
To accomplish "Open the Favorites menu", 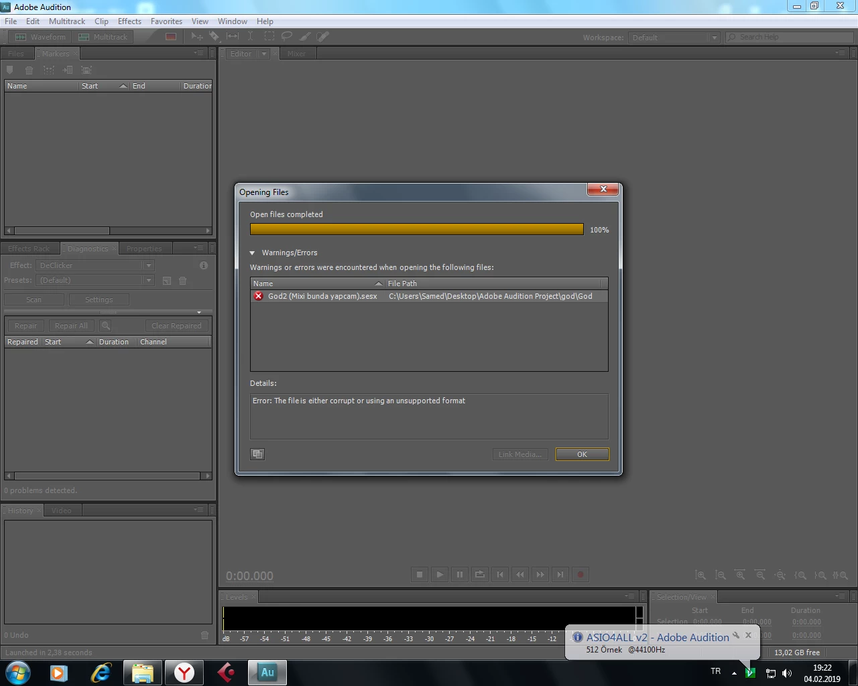I will [166, 21].
